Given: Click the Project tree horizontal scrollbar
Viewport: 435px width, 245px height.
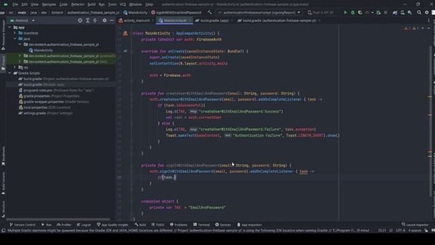Looking at the screenshot, I should [x=58, y=219].
